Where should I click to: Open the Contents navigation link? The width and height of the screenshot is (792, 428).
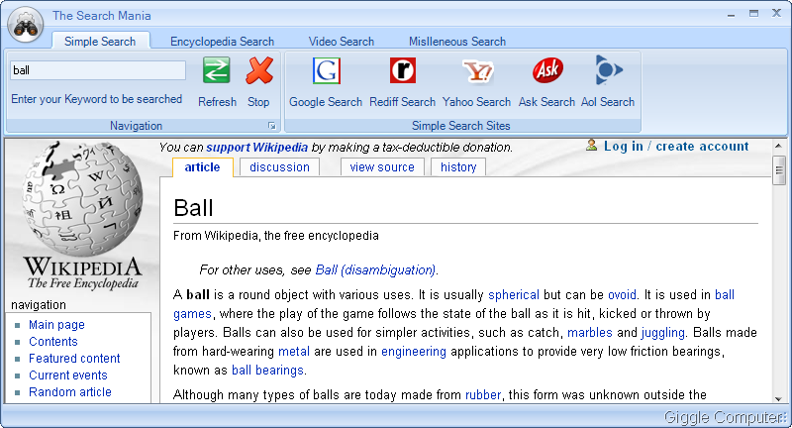[53, 342]
